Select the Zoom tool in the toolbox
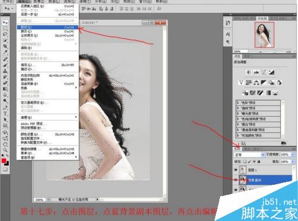298x221 pixels. point(5,150)
